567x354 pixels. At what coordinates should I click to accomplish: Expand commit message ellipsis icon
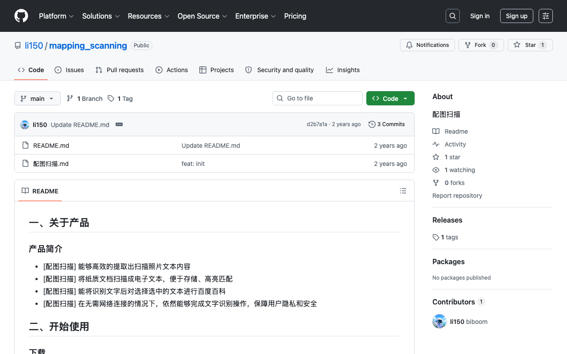[119, 125]
